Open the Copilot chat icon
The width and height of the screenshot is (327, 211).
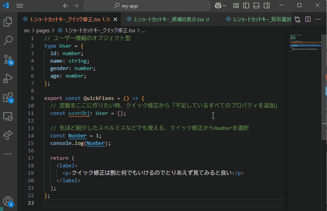tap(218, 6)
